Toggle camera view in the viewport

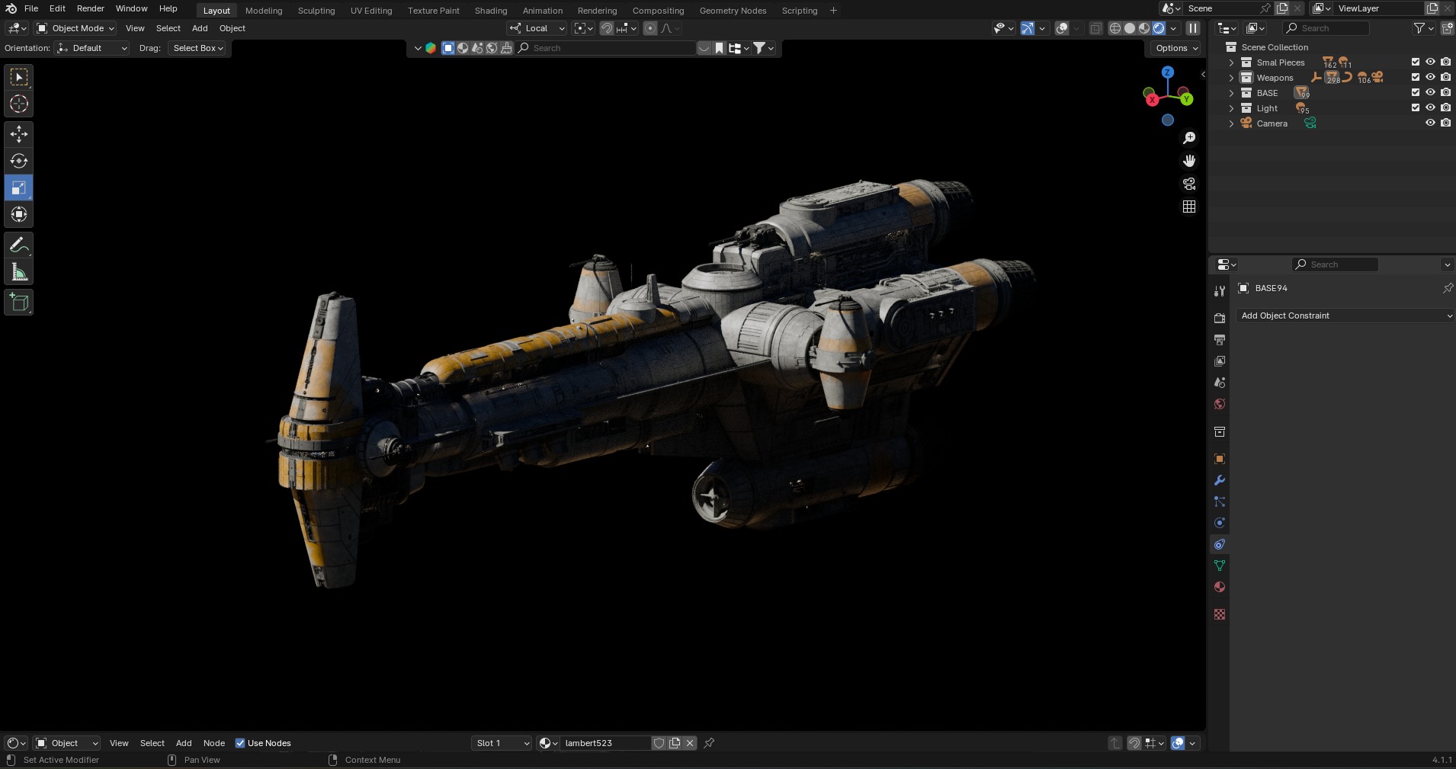(1189, 184)
